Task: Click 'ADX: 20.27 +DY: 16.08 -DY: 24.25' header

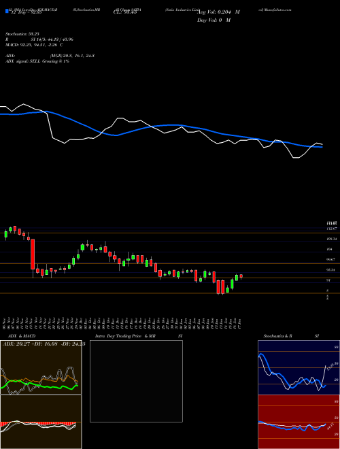Action: click(44, 344)
